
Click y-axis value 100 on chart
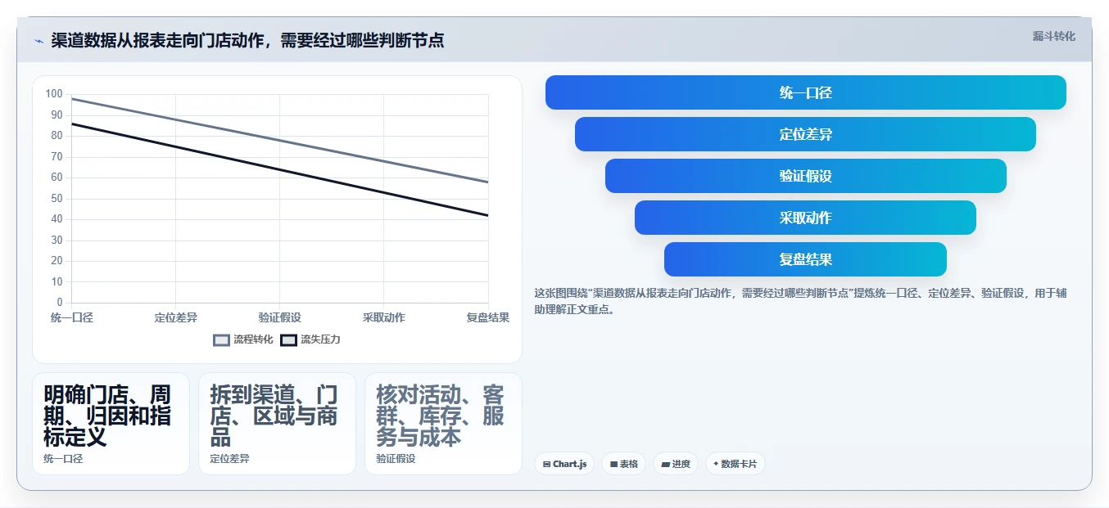(x=54, y=94)
